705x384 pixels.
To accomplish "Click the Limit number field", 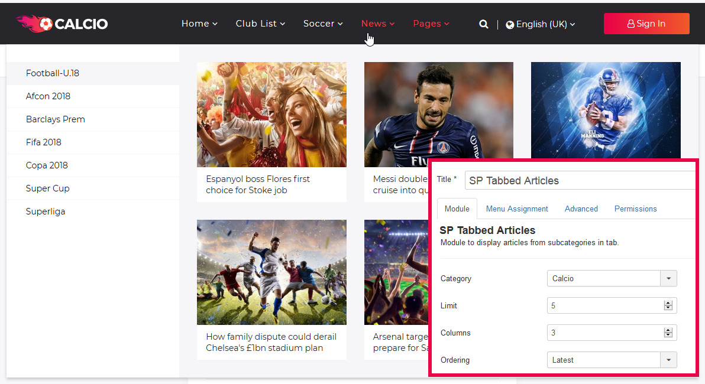I will point(612,305).
